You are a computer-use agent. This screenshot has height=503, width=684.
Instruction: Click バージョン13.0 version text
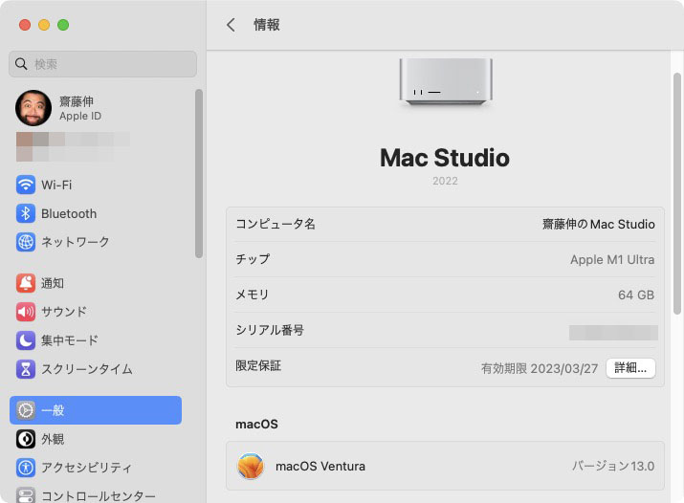pyautogui.click(x=613, y=466)
